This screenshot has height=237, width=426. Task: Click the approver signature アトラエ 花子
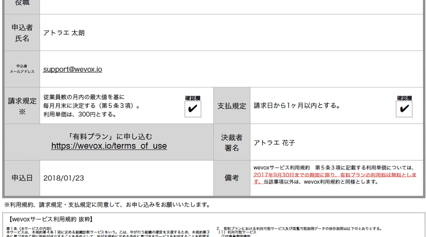274,143
